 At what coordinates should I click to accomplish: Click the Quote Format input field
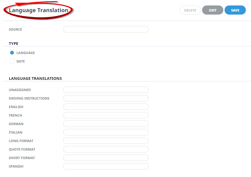[106, 149]
